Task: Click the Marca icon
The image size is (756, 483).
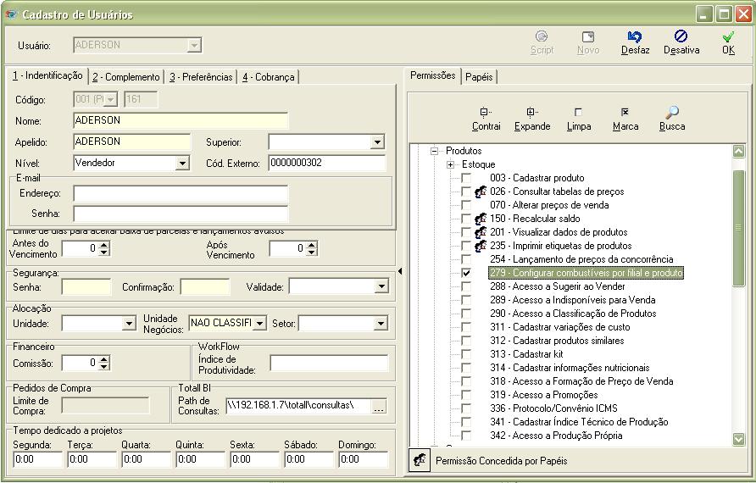Action: [625, 113]
